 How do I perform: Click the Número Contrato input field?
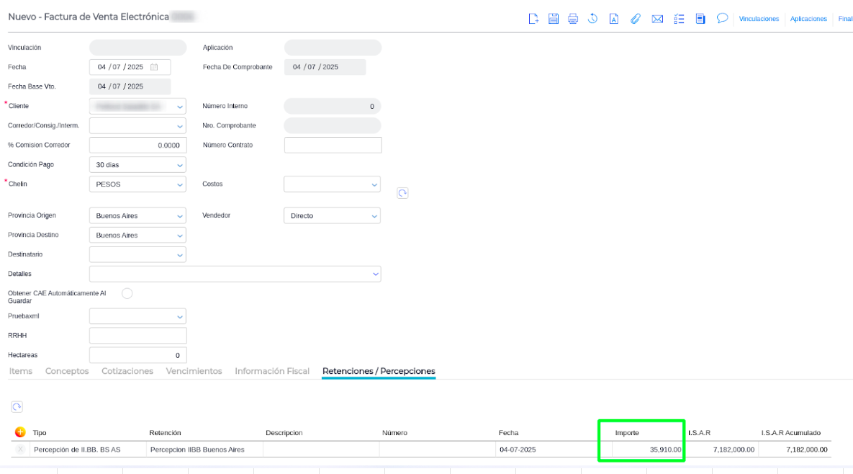click(333, 146)
